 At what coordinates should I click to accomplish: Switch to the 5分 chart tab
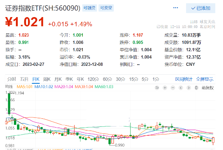click(x=145, y=79)
